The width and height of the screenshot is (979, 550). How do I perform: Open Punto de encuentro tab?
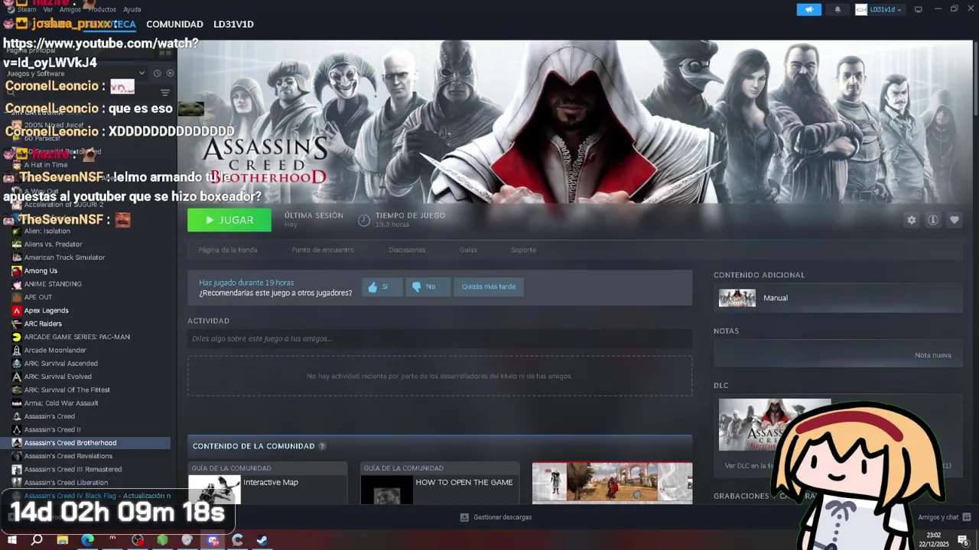[323, 250]
